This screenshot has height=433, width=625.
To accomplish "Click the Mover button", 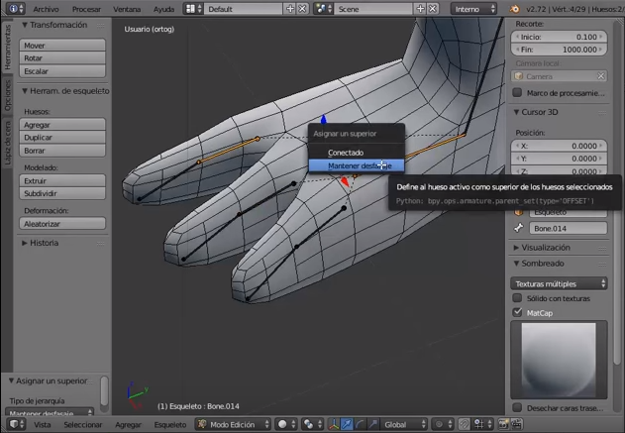I will pos(62,45).
